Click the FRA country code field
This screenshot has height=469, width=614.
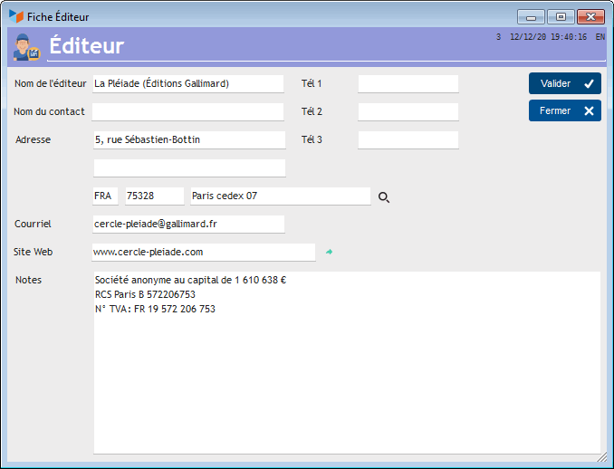[105, 196]
